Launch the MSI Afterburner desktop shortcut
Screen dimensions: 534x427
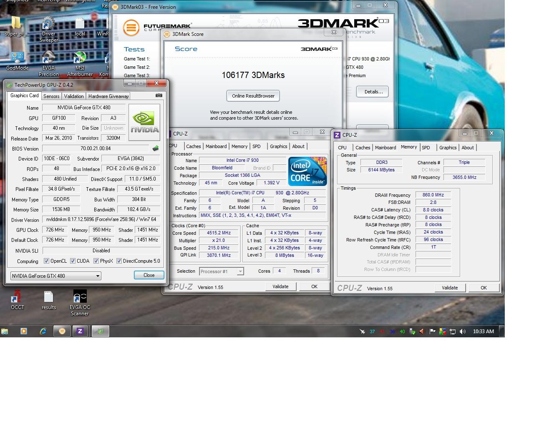[80, 64]
